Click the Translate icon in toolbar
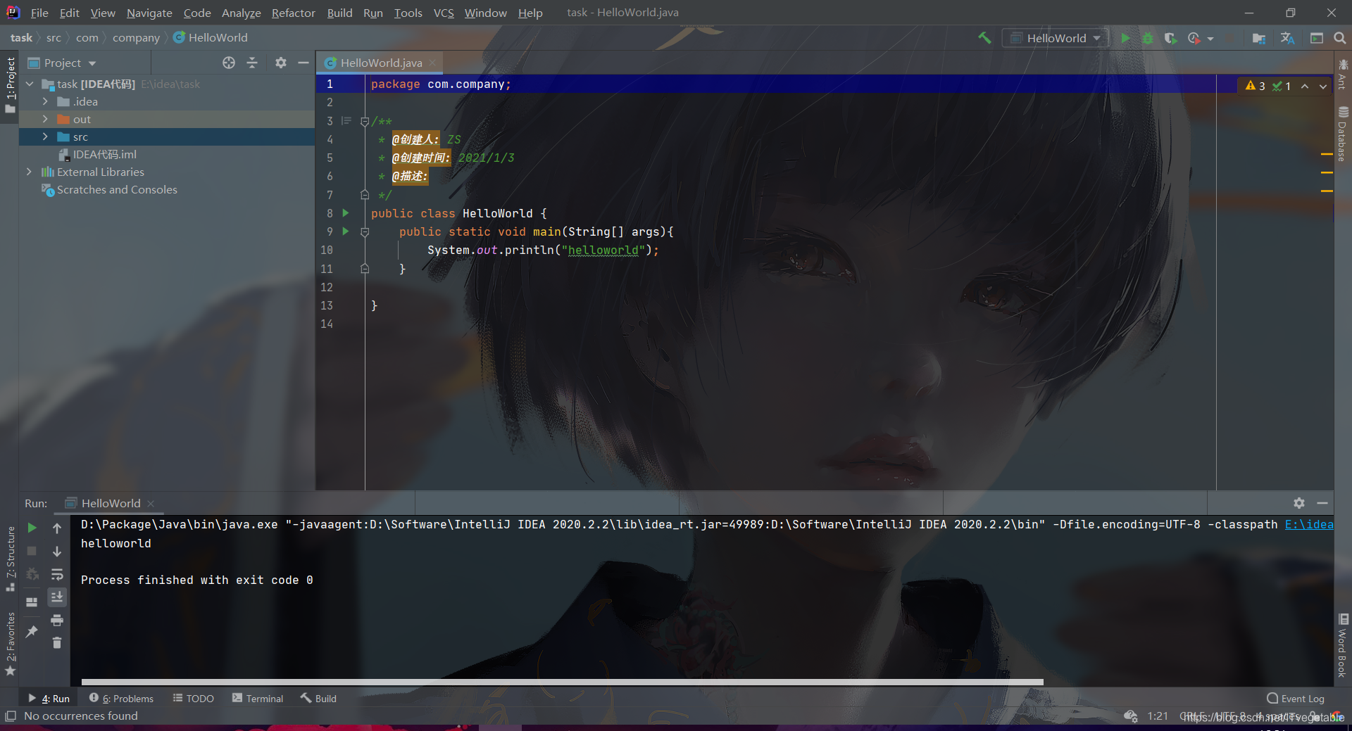Viewport: 1352px width, 731px height. pos(1288,38)
